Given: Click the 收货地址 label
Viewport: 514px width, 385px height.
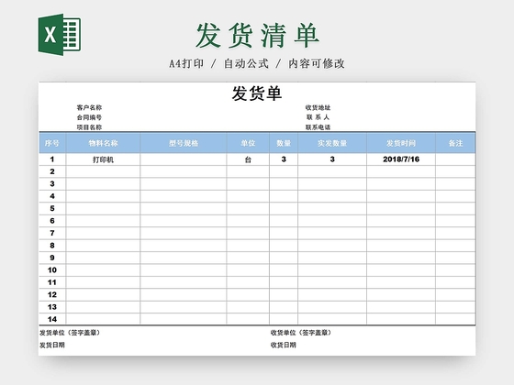Looking at the screenshot, I should click(x=318, y=108).
